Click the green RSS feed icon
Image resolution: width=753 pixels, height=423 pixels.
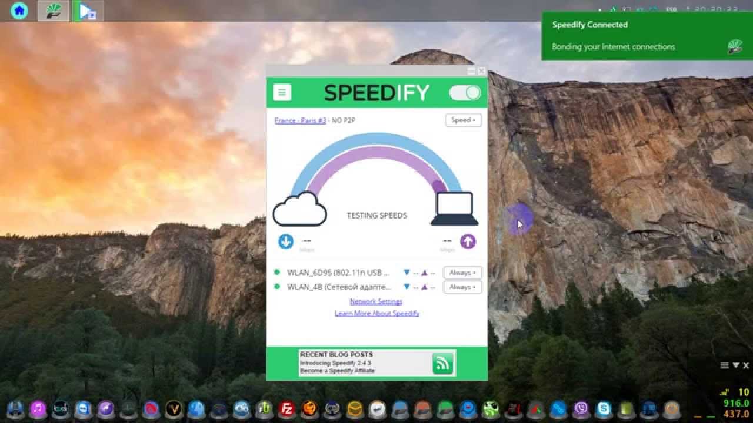[442, 364]
